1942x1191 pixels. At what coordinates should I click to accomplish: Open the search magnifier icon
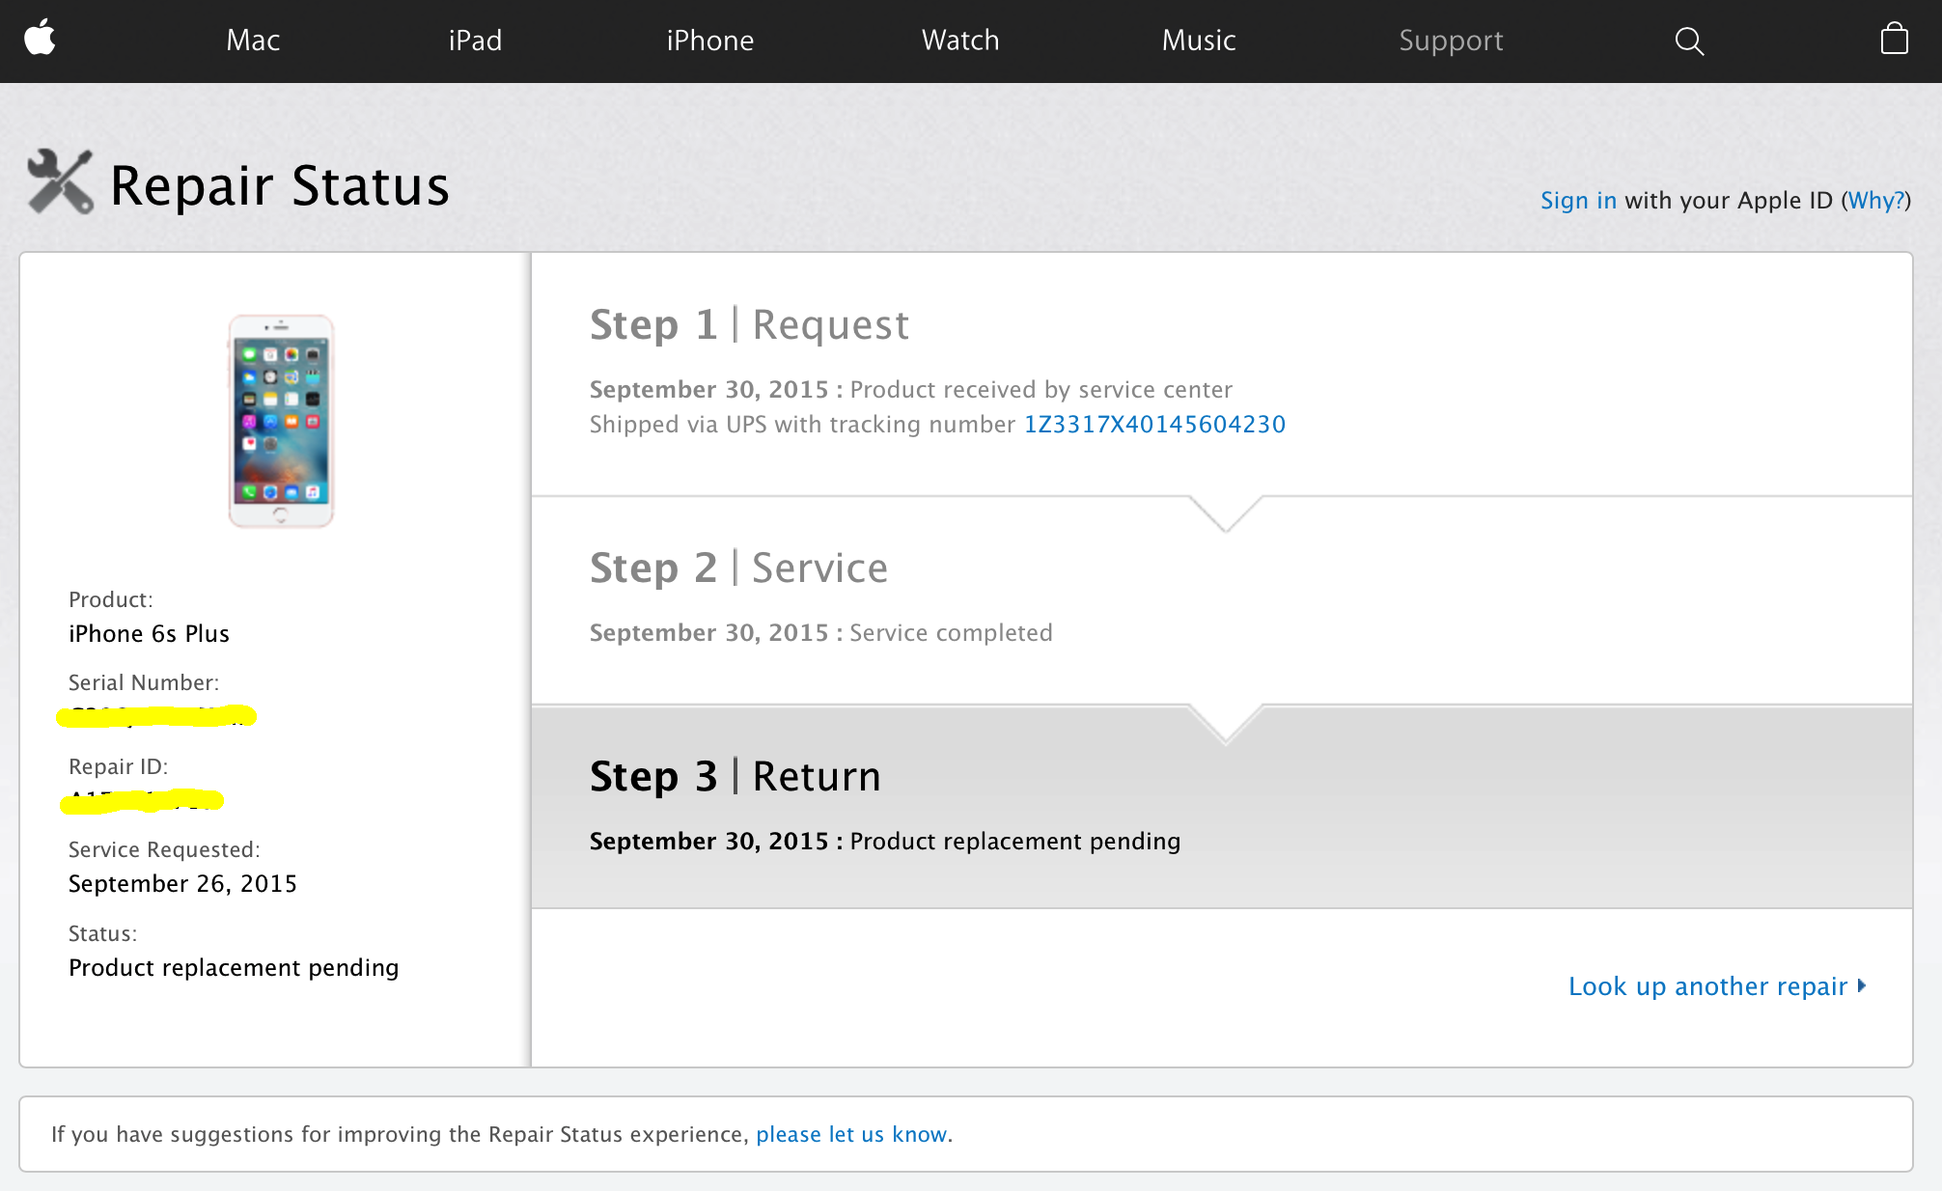click(1689, 41)
